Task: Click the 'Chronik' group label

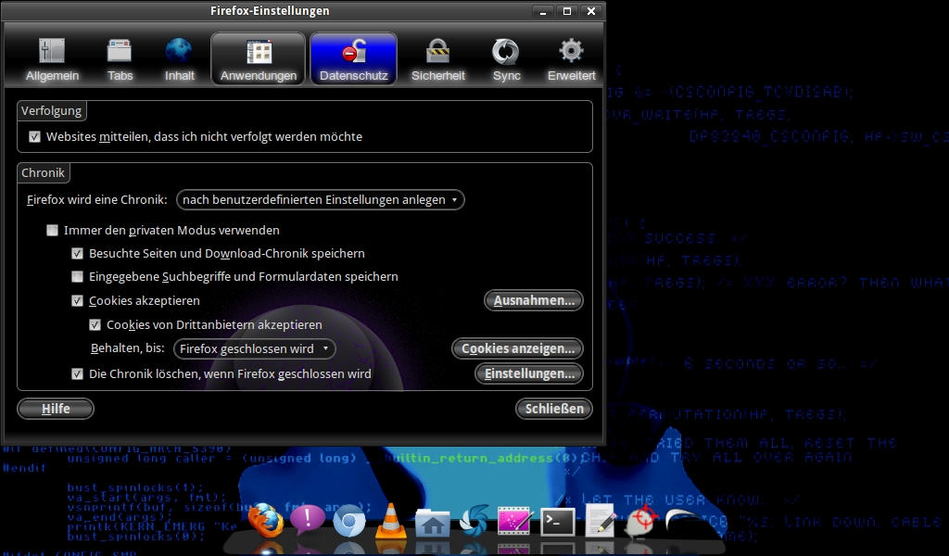Action: pyautogui.click(x=43, y=173)
